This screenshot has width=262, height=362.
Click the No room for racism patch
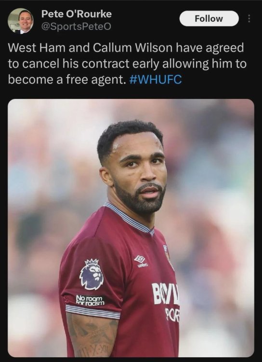coord(91,300)
